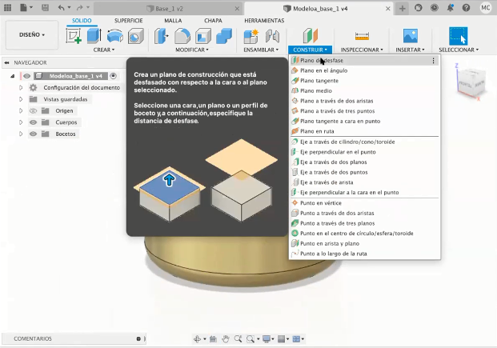Select the Measure tool
The image size is (497, 348).
pyautogui.click(x=362, y=36)
